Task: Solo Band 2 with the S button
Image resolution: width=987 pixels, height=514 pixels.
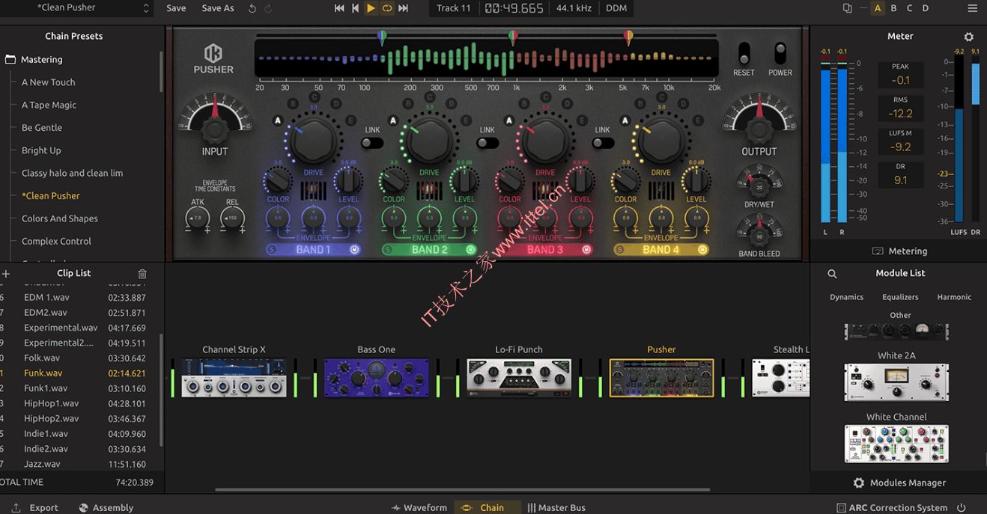Action: point(388,249)
